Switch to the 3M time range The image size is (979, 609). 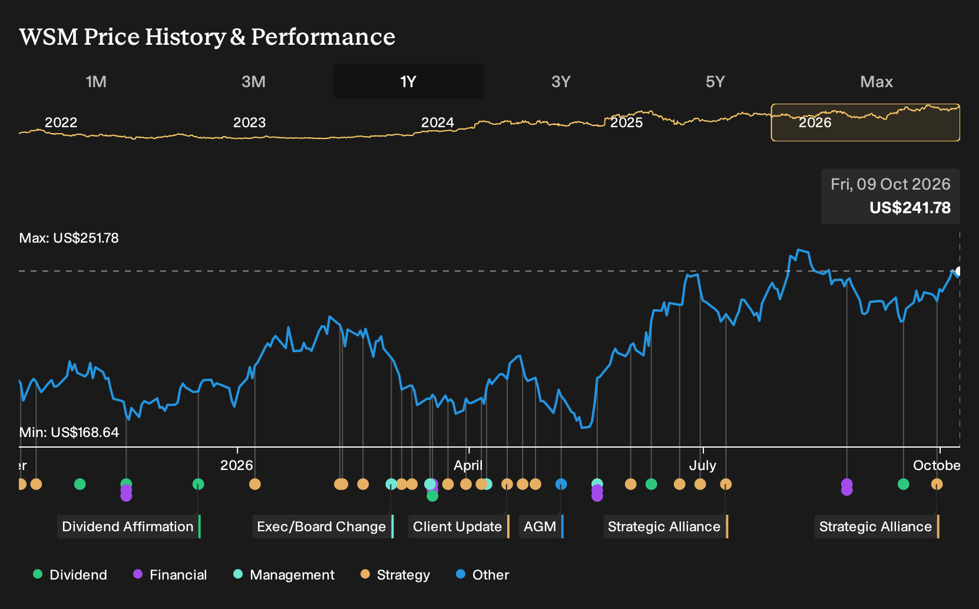[x=253, y=81]
